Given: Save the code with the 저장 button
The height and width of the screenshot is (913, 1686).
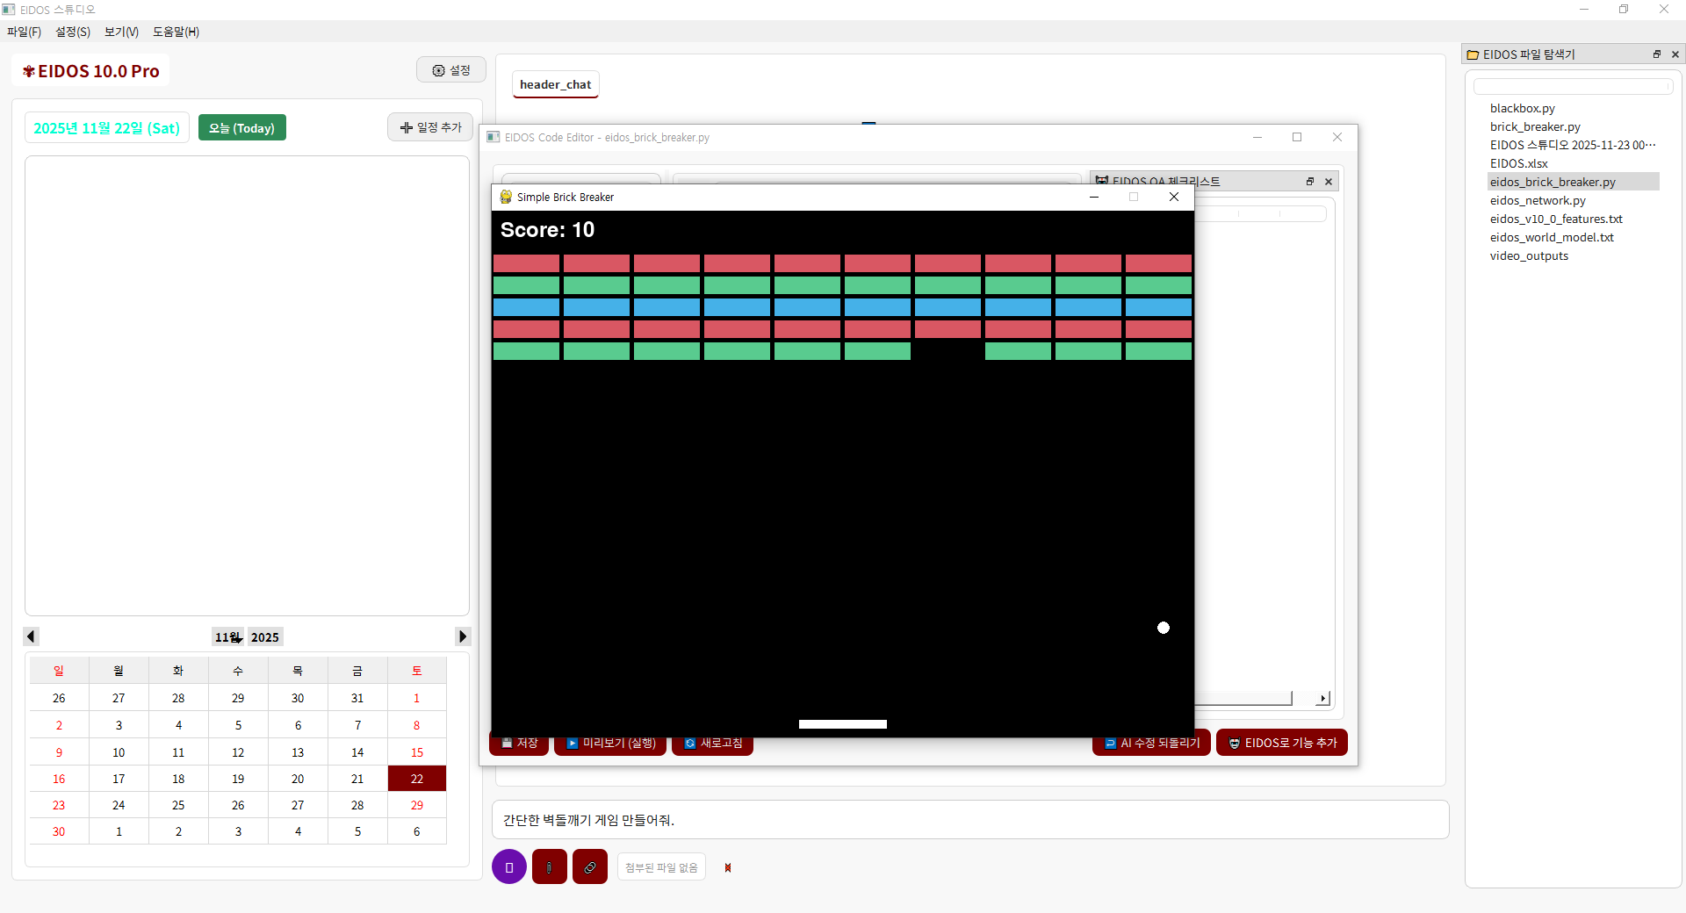Looking at the screenshot, I should 519,743.
